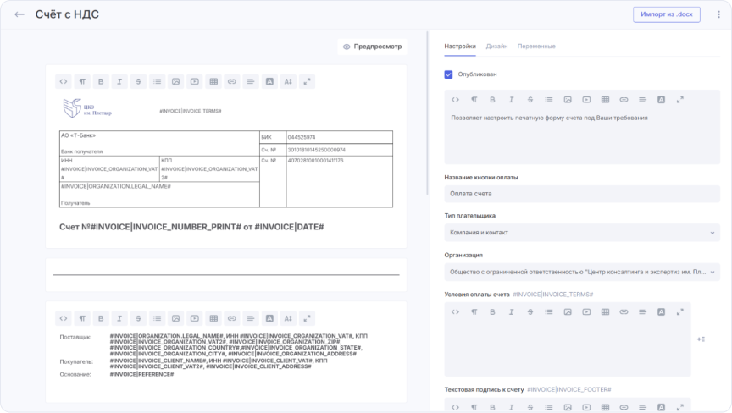Click inside the empty Условия оплаты счета text area

567,347
